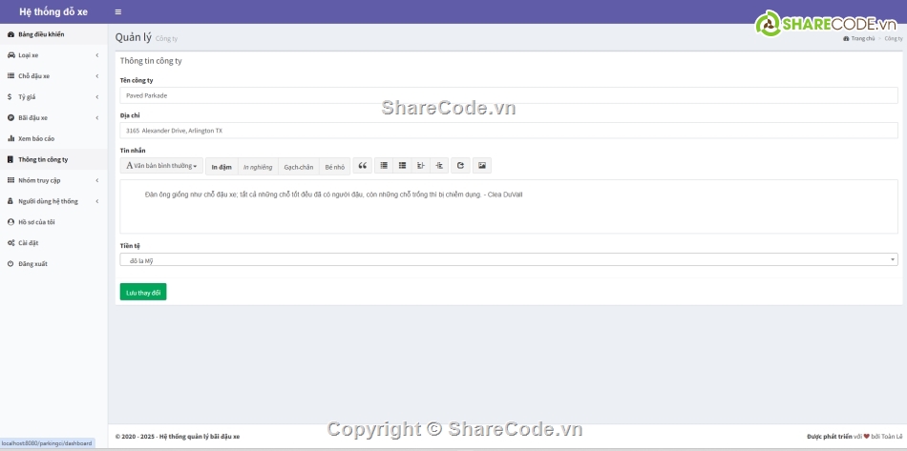Expand the Tỷ giá submenu chevron
This screenshot has height=451, width=907.
click(x=97, y=97)
